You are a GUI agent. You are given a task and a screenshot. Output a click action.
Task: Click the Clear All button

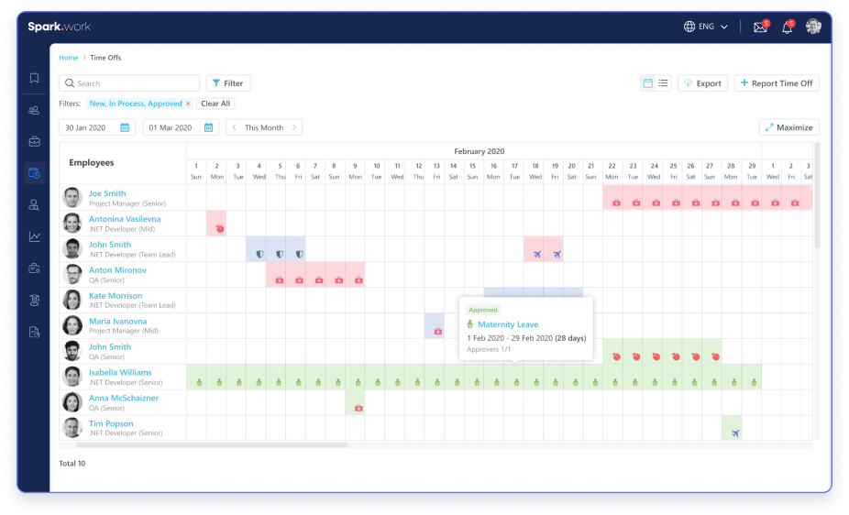(215, 104)
